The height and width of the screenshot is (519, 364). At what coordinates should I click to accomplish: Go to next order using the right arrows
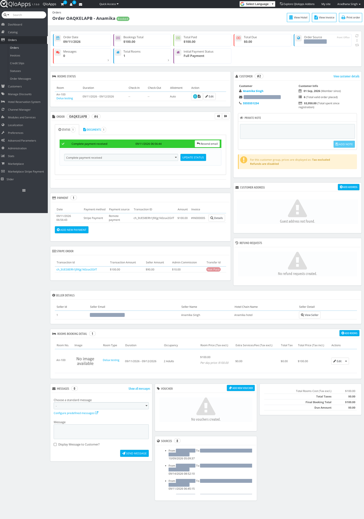226,116
